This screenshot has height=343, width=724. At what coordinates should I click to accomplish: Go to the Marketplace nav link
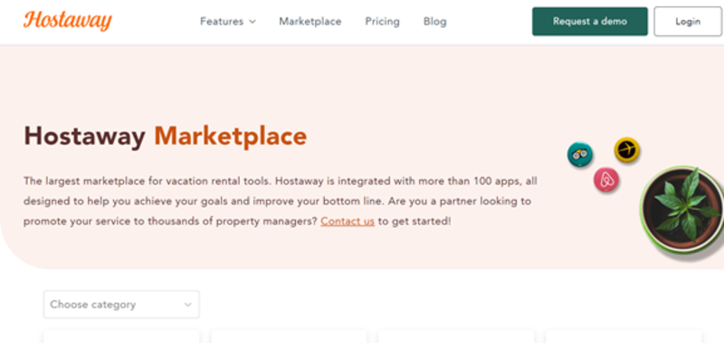[x=310, y=21]
